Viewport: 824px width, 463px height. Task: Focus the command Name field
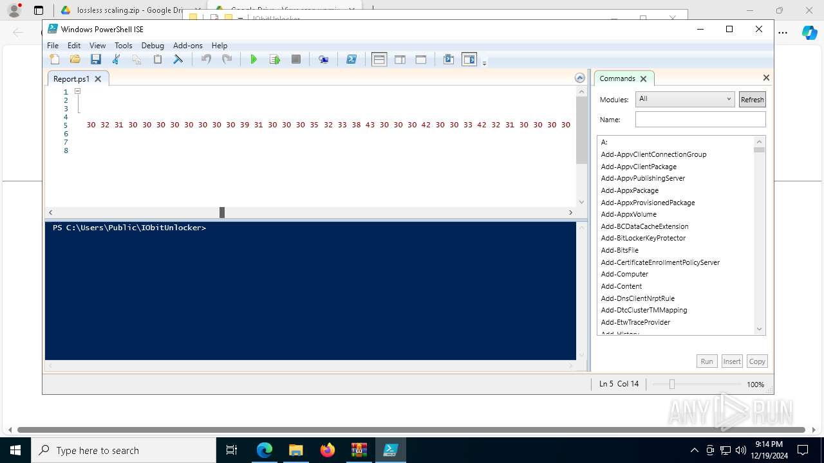click(x=700, y=119)
